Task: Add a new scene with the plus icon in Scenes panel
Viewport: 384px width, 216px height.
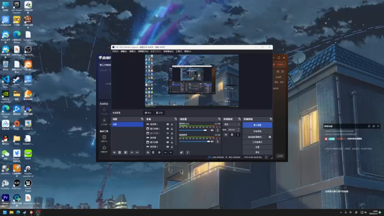Action: [114, 152]
